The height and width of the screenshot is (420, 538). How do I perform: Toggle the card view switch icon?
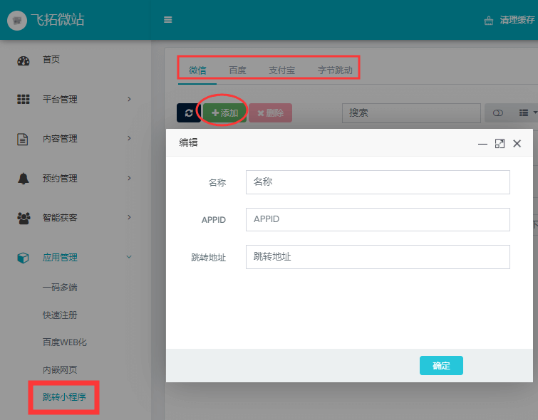tap(498, 112)
